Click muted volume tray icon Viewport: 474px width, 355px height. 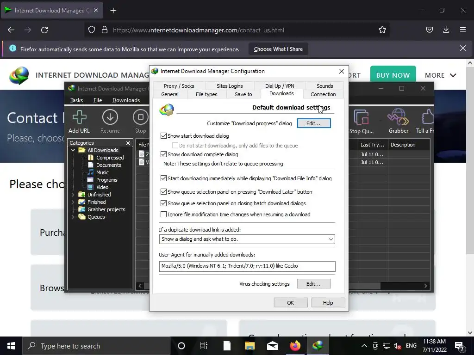[x=397, y=346]
